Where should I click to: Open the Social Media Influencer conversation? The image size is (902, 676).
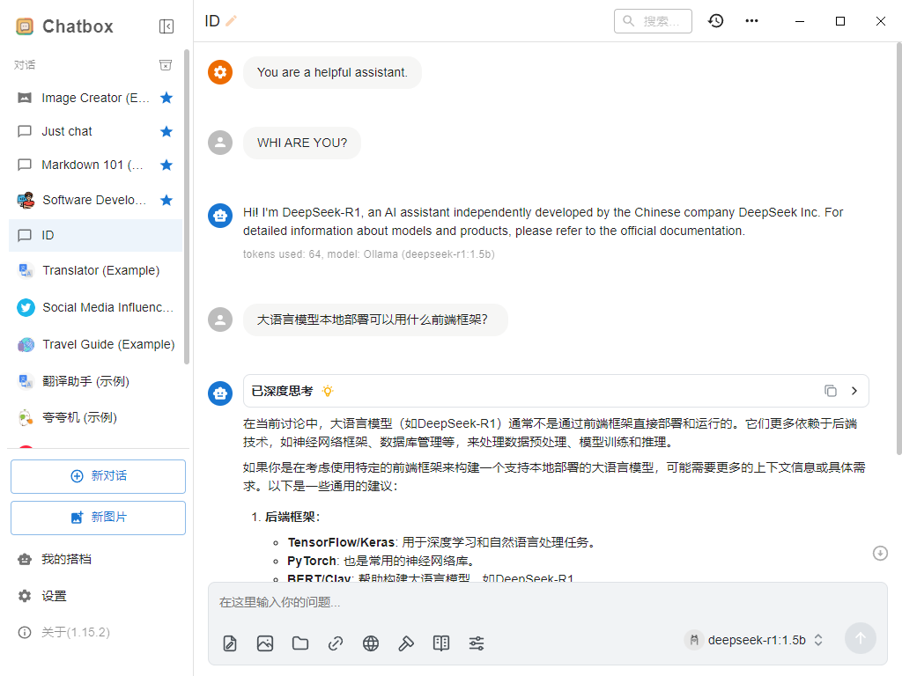[95, 307]
